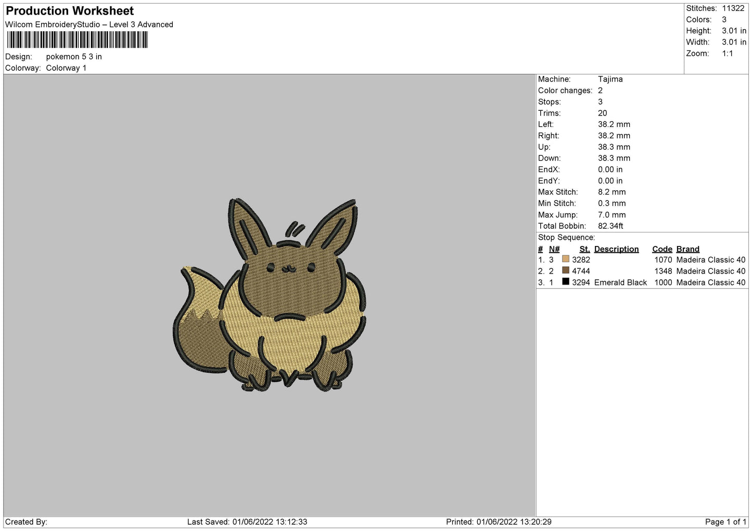
Task: Click Madeira Classic 40 brand in stop 1
Action: 711,260
